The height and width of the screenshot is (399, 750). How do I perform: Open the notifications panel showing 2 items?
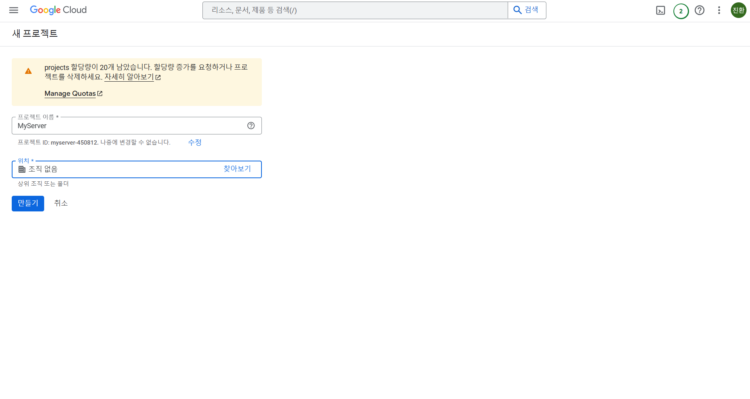point(680,11)
